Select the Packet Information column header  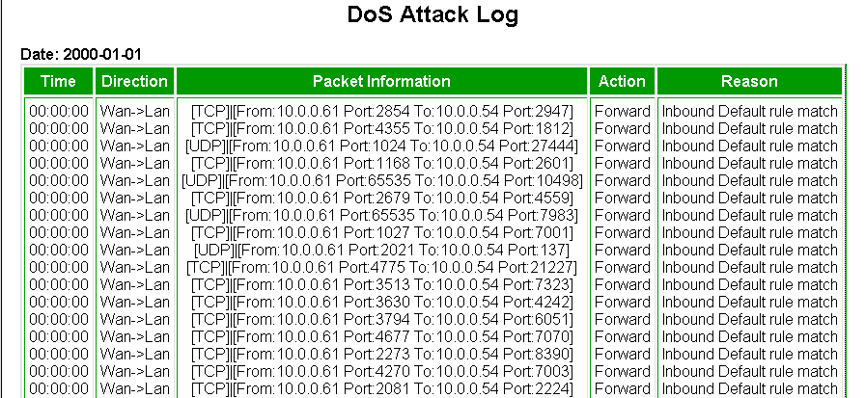[381, 81]
